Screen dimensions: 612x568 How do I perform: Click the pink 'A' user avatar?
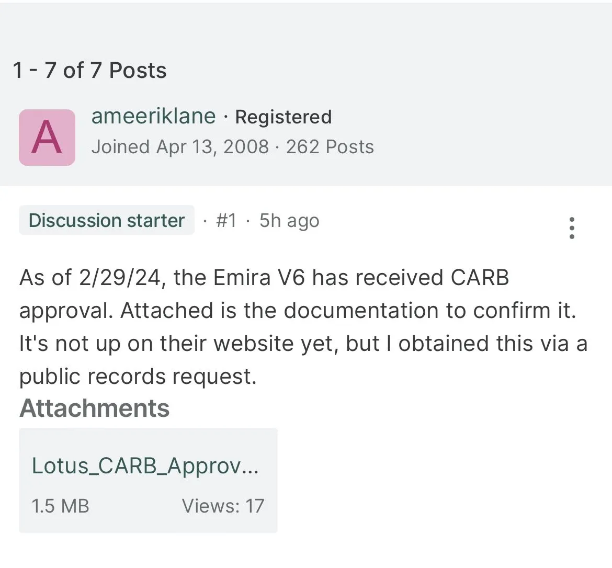pos(47,138)
